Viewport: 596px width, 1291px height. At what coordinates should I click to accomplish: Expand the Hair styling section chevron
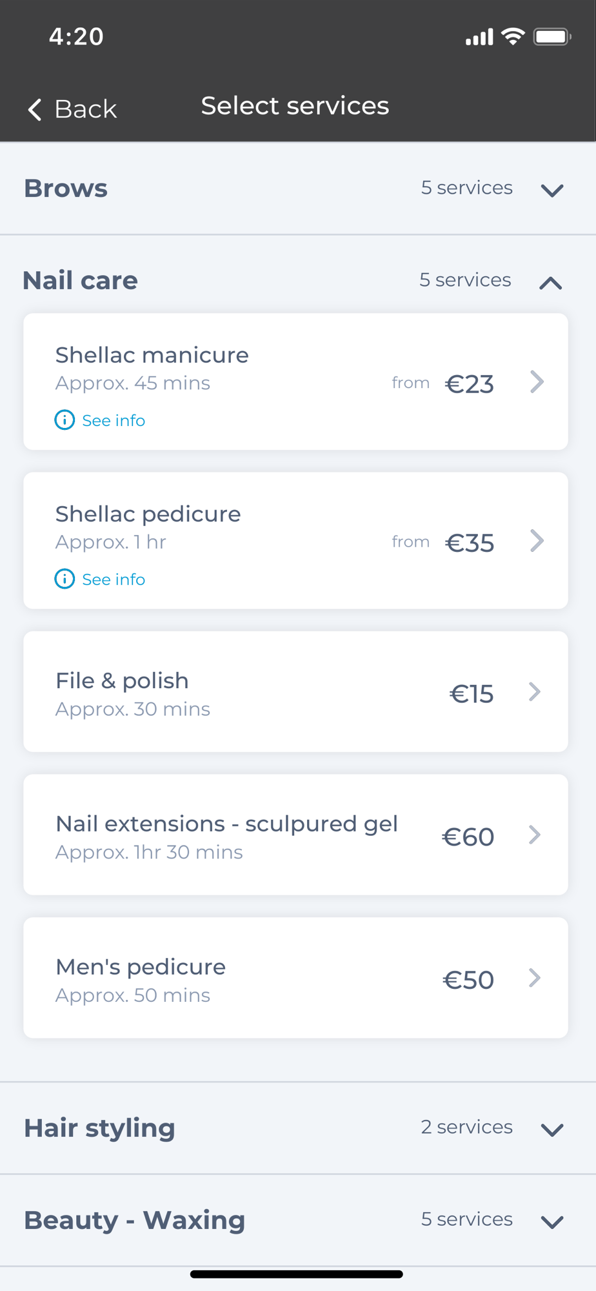[552, 1130]
